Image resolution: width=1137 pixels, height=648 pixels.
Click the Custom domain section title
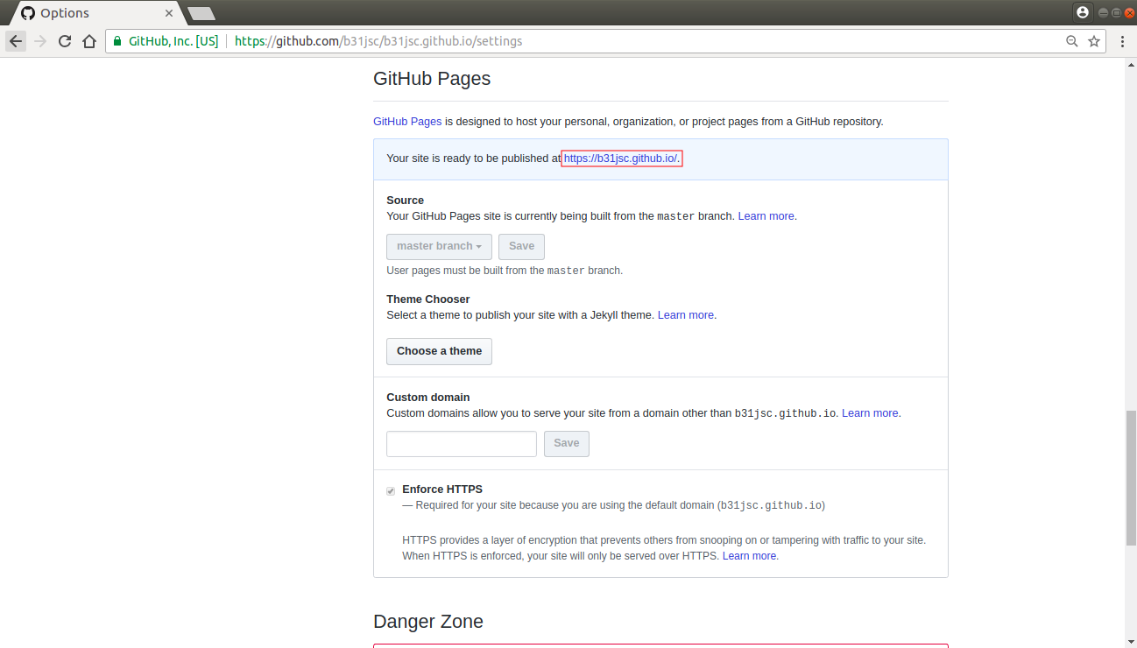point(428,398)
